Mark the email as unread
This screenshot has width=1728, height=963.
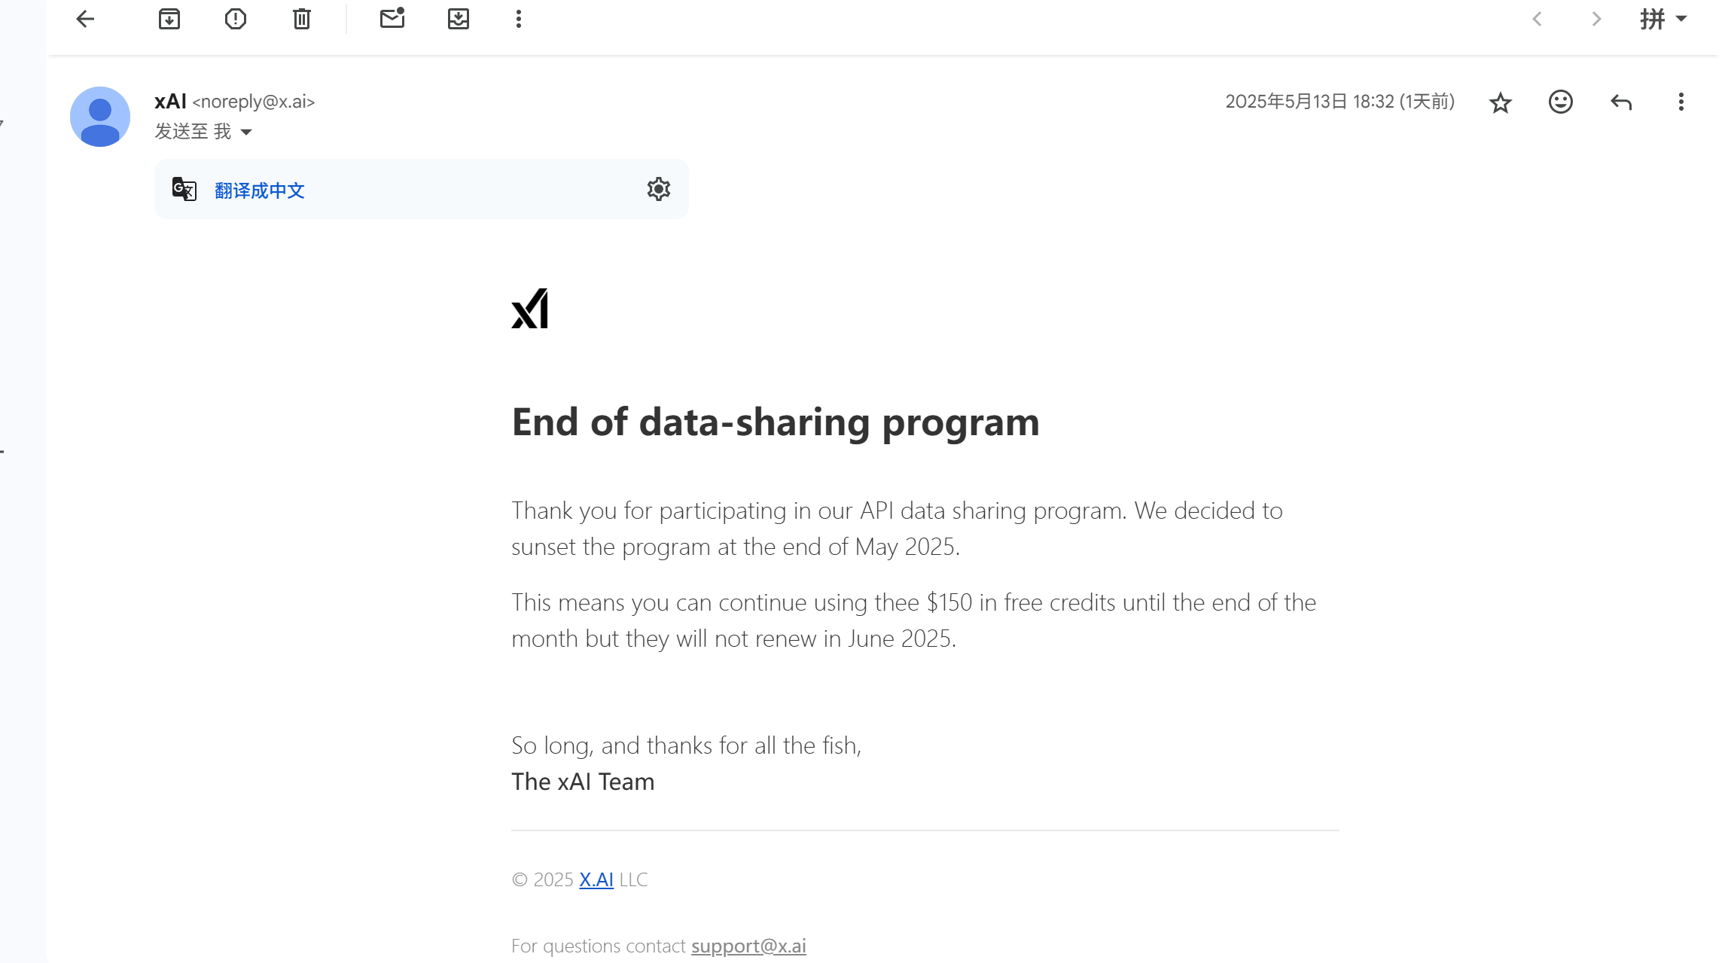click(x=392, y=18)
